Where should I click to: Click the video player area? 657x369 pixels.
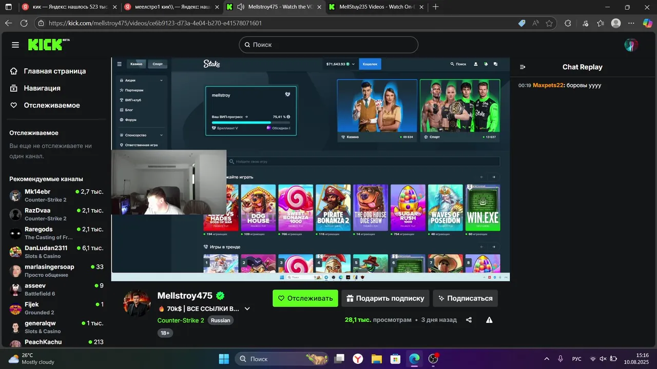(x=311, y=169)
